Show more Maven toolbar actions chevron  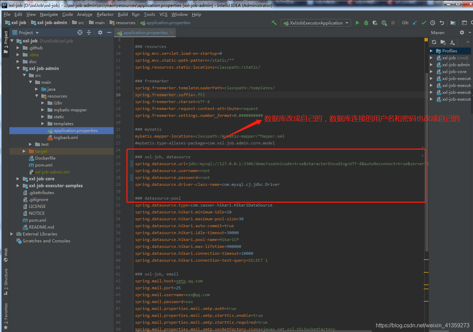click(468, 42)
